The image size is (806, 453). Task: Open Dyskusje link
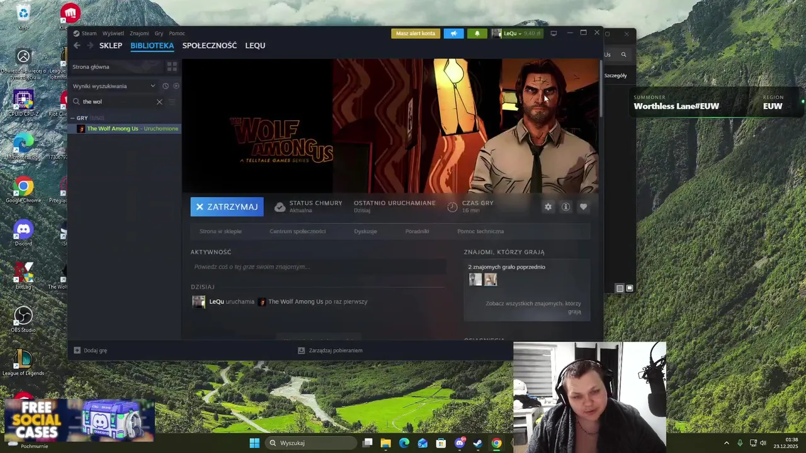click(365, 232)
